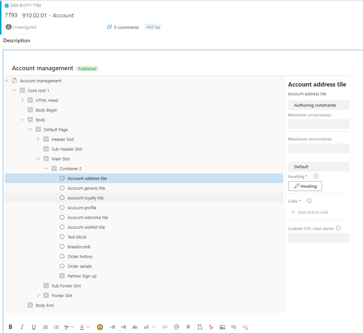The width and height of the screenshot is (363, 333).
Task: Toggle italic formatting in the editor toolbar
Action: tap(22, 327)
